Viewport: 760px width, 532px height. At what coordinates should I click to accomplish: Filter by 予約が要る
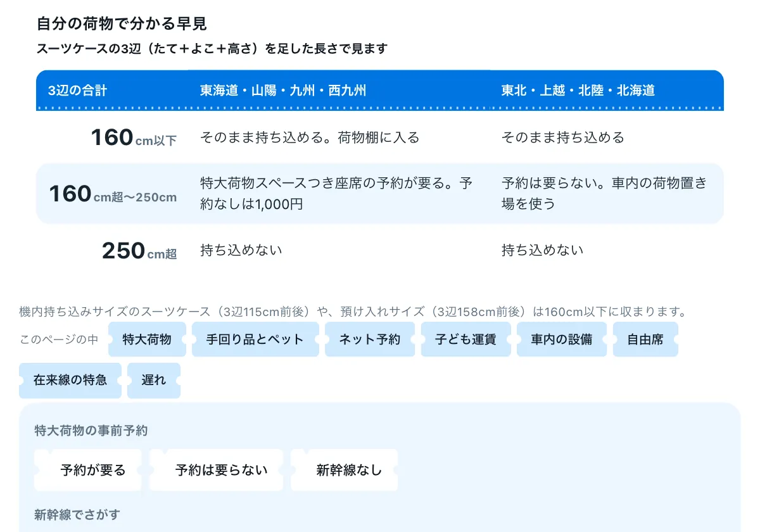tap(89, 470)
